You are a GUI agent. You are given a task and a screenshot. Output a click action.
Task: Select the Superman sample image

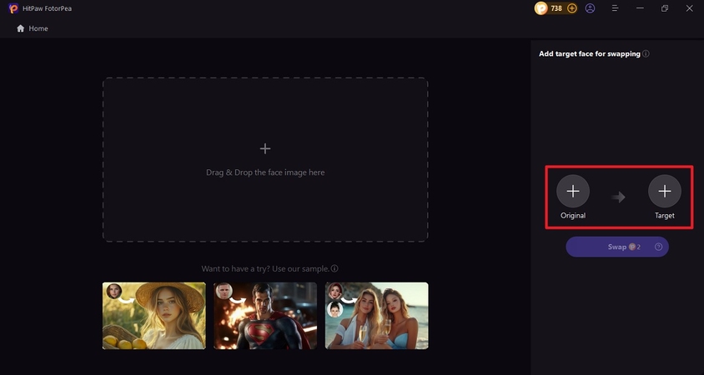point(265,316)
